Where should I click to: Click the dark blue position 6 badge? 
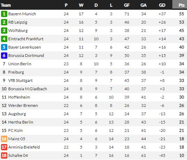coord(4,56)
